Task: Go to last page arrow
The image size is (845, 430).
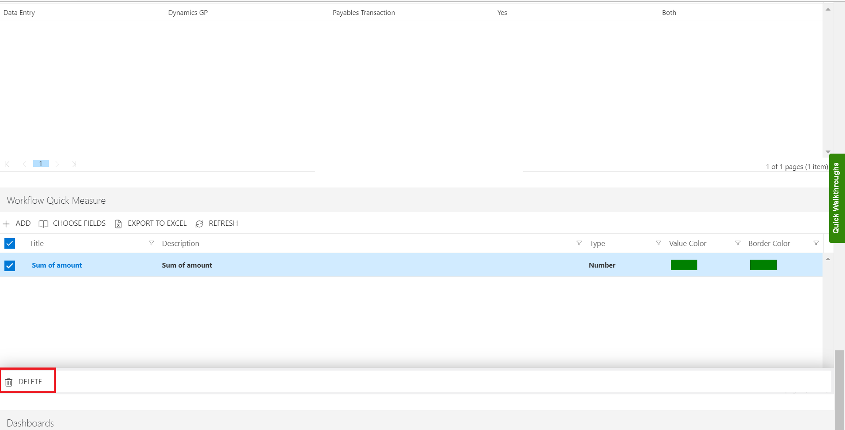Action: pos(74,164)
